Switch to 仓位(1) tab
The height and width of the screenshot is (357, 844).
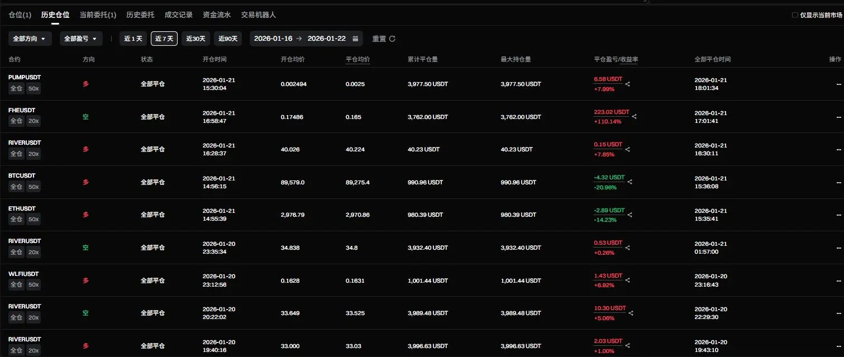(20, 15)
